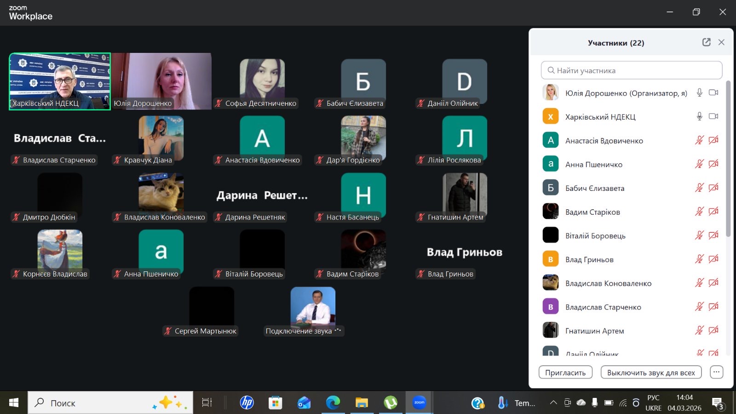Show hidden system tray icons
Viewport: 736px width, 414px height.
coord(553,403)
